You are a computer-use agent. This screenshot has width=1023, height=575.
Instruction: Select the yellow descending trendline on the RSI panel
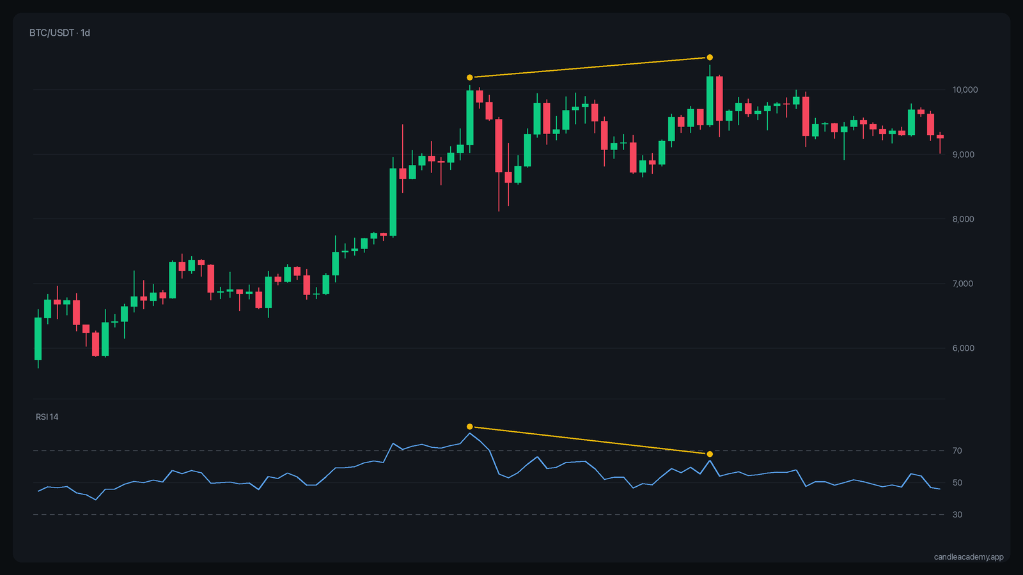(x=590, y=440)
